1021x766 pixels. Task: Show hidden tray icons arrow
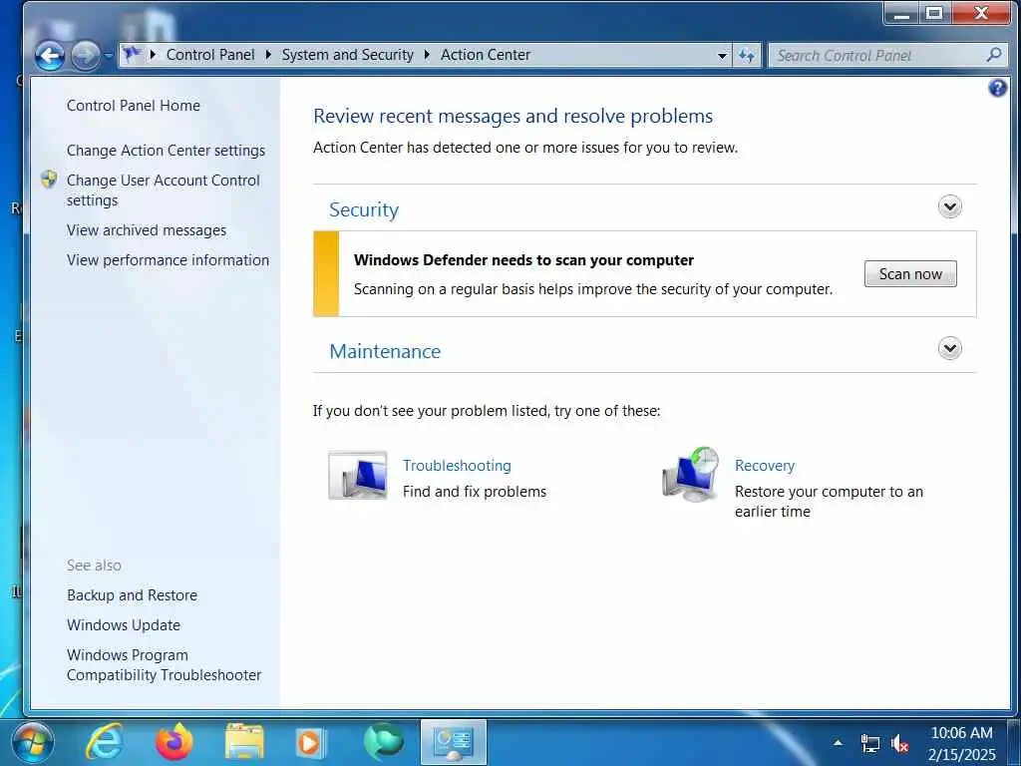point(838,742)
